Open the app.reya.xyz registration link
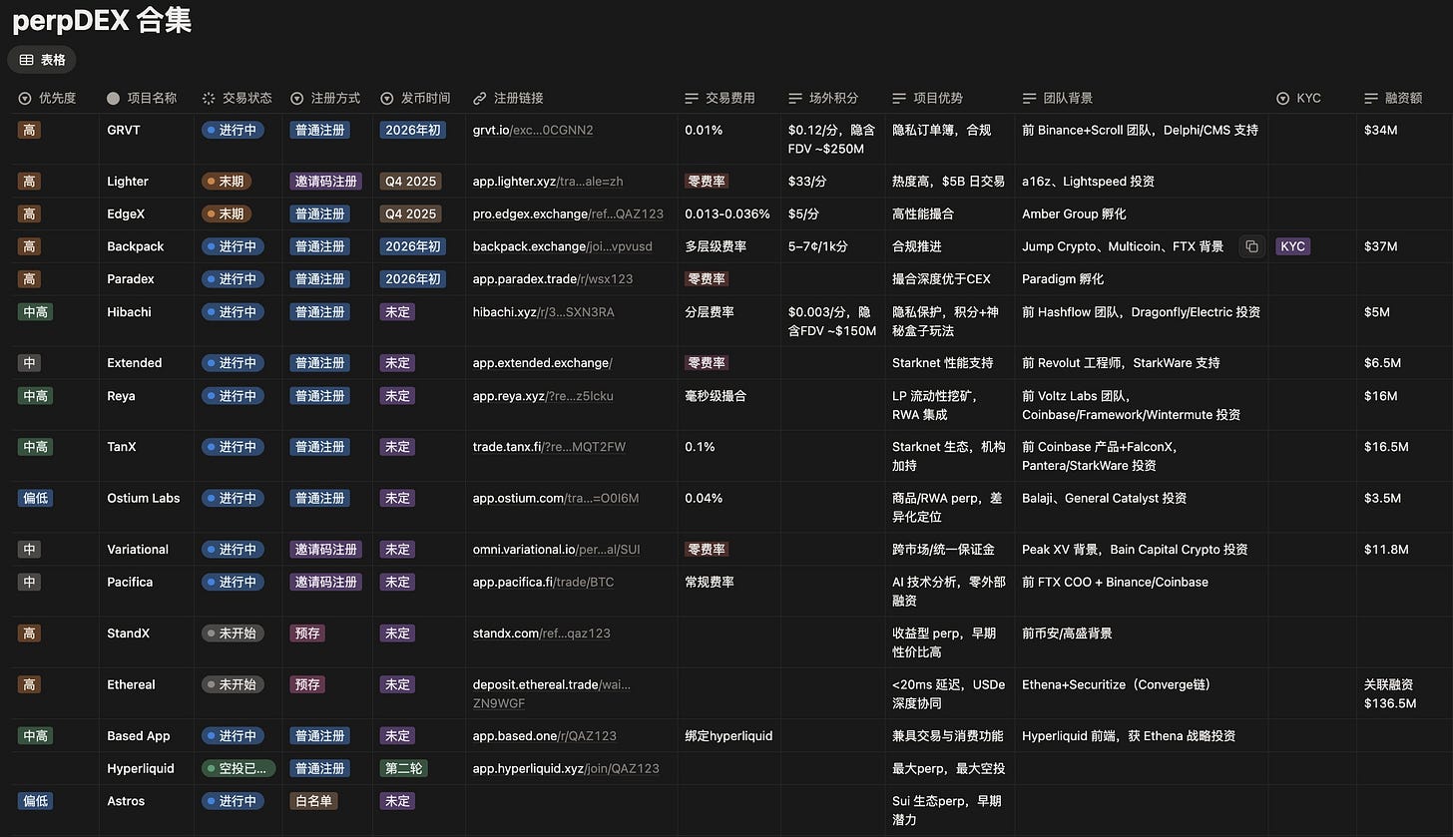This screenshot has width=1453, height=837. 543,396
